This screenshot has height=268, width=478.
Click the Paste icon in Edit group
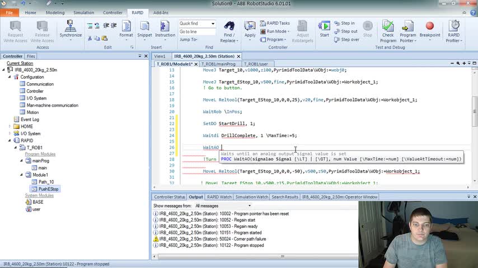coord(105,39)
